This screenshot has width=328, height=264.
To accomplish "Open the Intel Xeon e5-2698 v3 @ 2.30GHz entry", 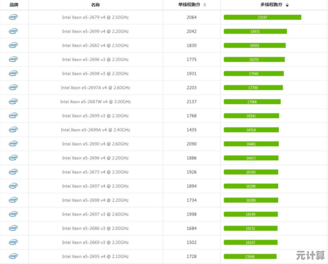I will tap(95, 74).
